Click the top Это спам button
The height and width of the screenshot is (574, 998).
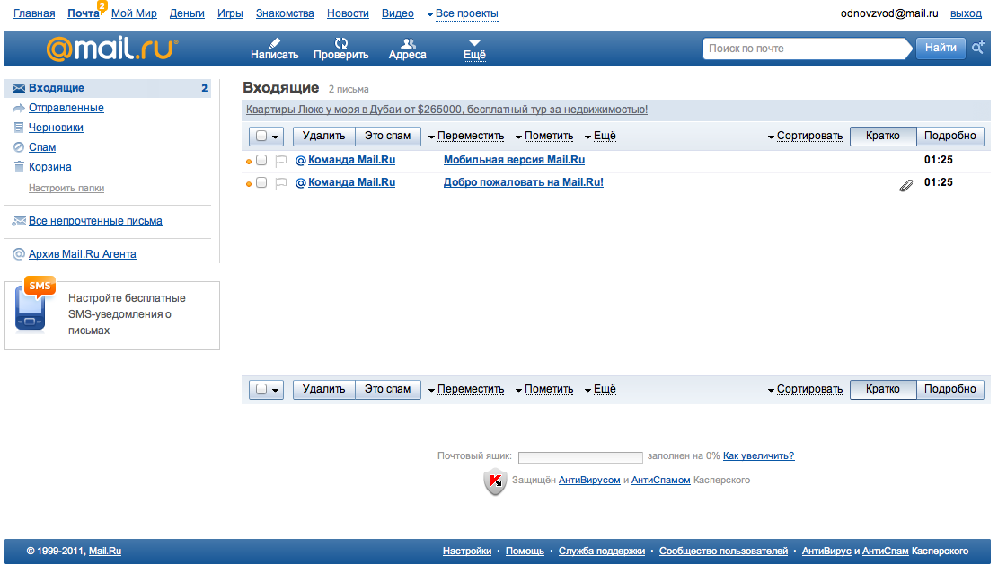point(388,136)
